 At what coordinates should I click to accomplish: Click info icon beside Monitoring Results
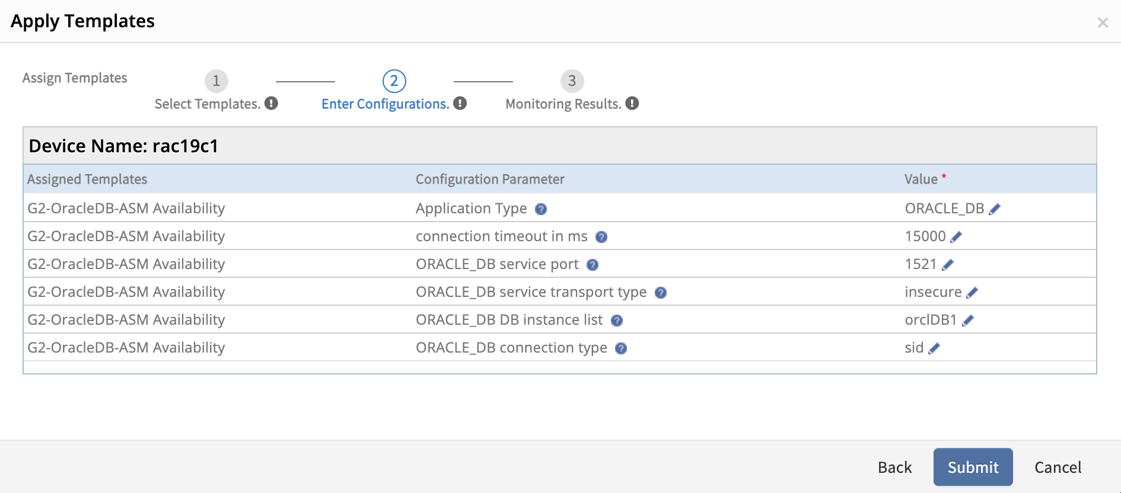click(632, 104)
